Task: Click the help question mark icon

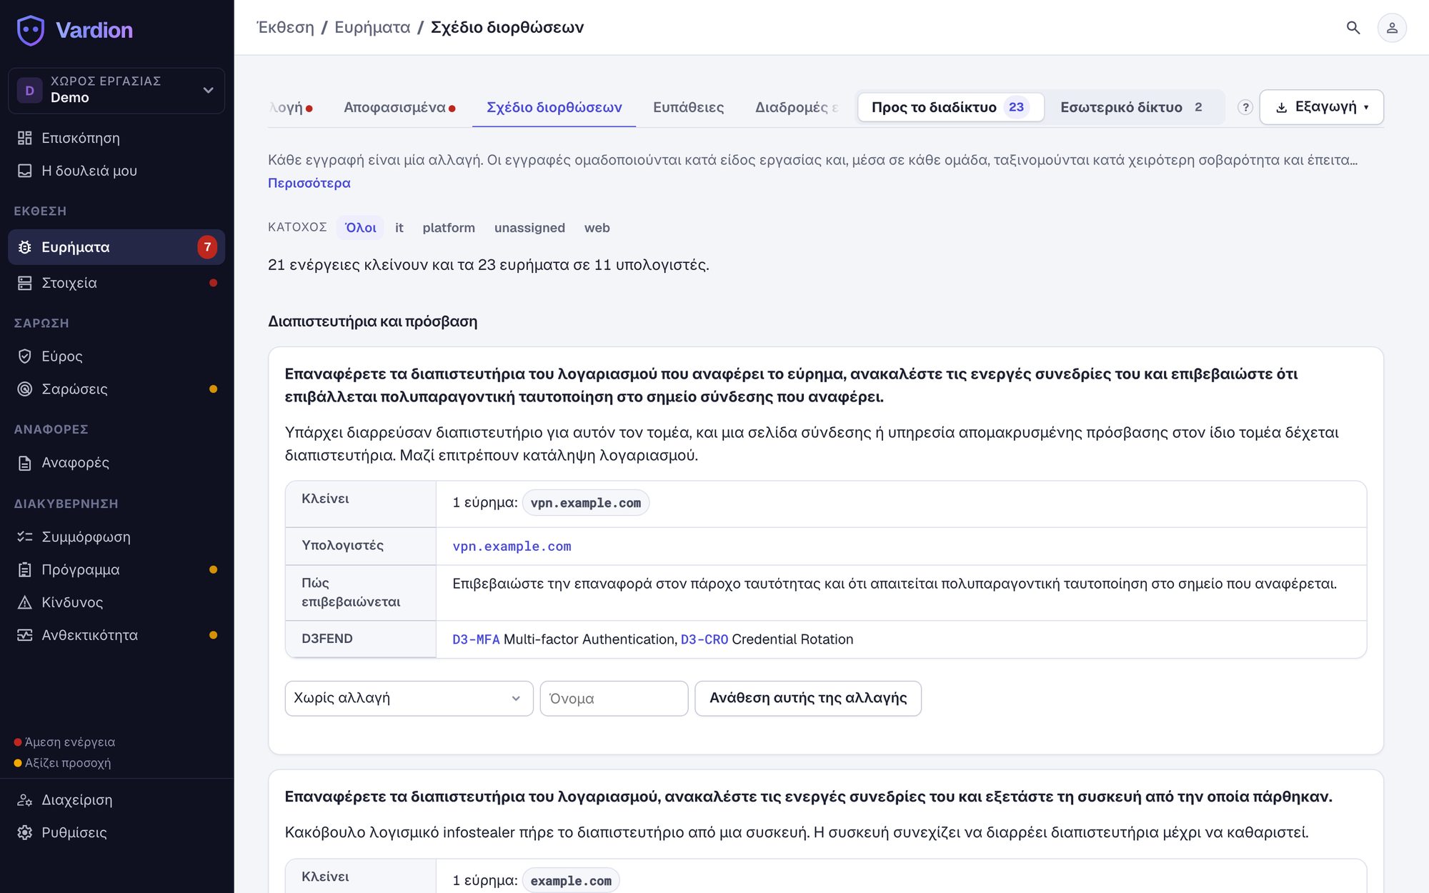Action: pyautogui.click(x=1245, y=107)
